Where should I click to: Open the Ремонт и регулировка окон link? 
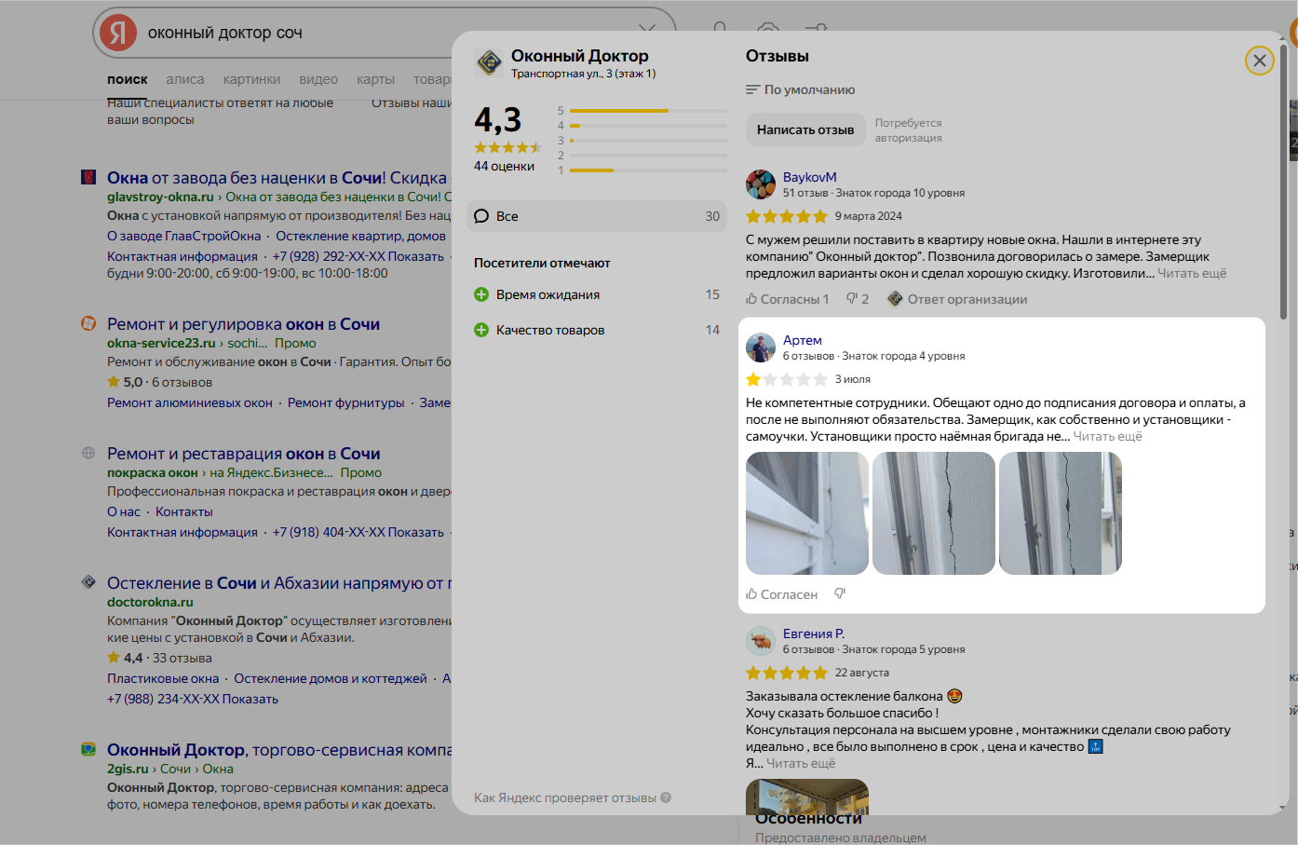[243, 324]
